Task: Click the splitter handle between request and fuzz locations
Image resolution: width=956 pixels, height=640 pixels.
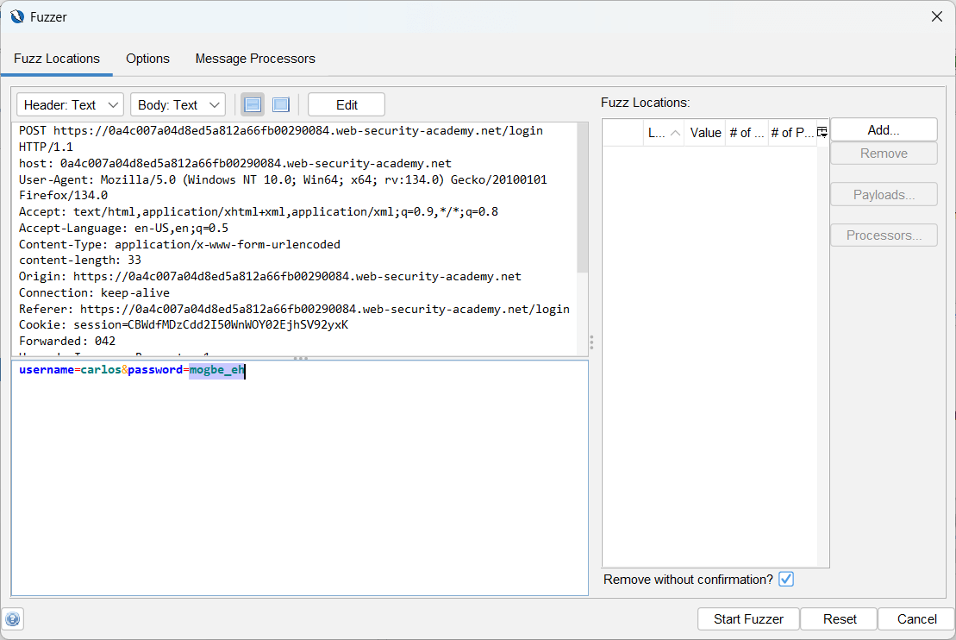Action: (x=591, y=342)
